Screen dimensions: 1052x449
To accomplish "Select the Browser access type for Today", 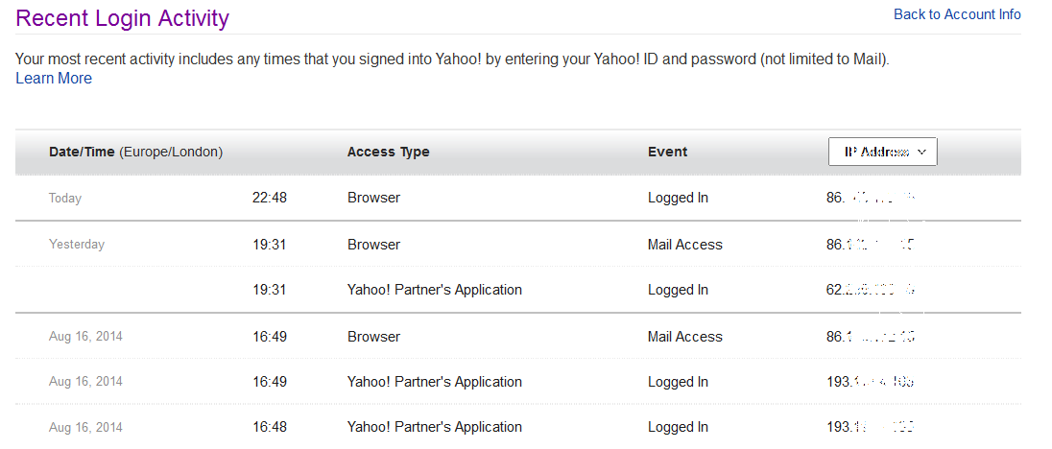I will (373, 198).
